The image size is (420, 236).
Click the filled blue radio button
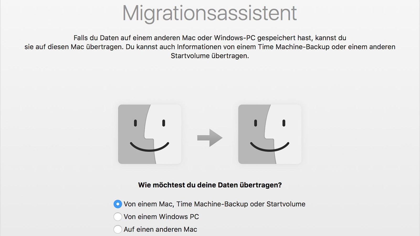(x=118, y=204)
